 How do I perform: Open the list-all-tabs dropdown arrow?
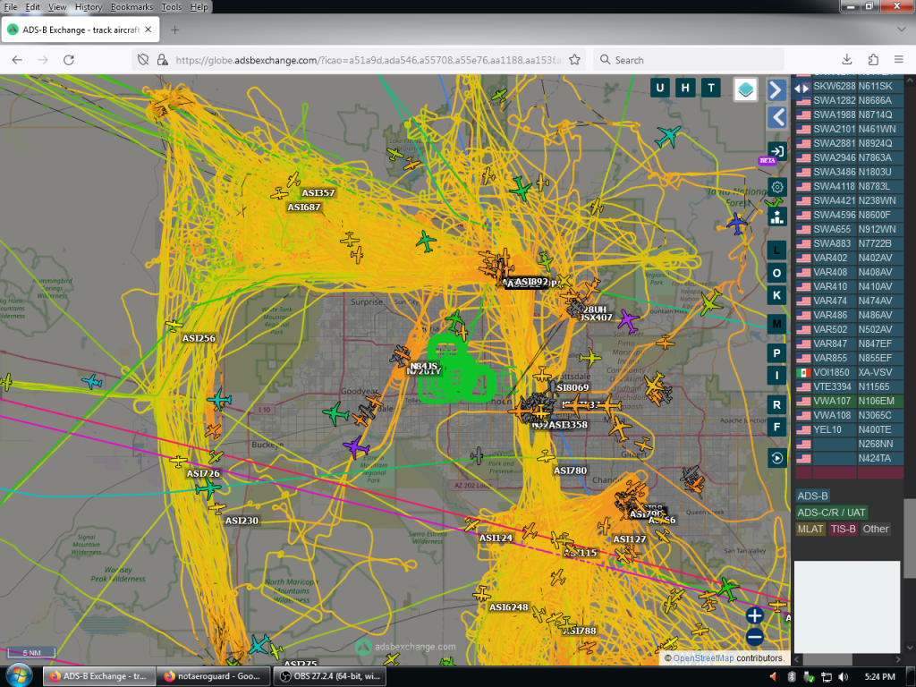[902, 30]
